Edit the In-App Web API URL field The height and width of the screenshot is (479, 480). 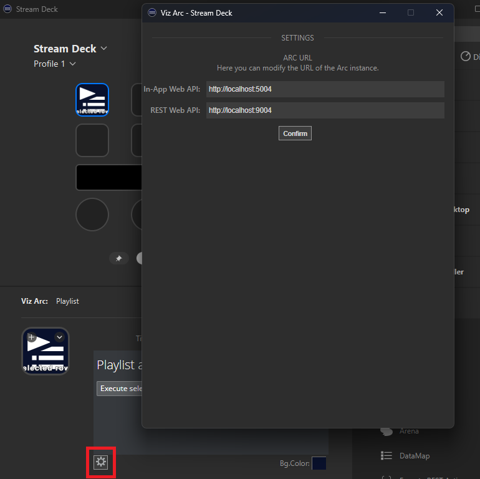[x=325, y=89]
